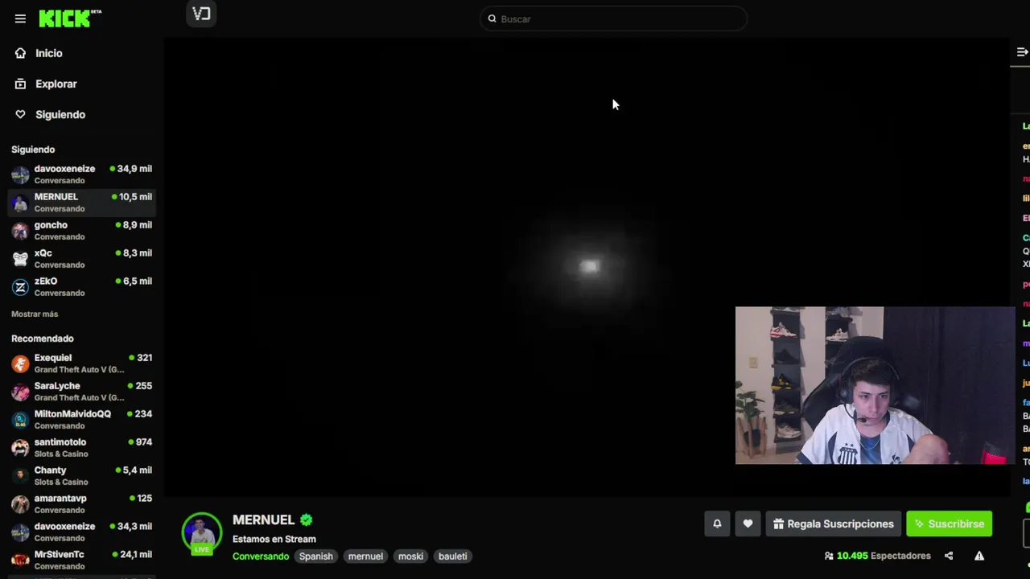Open Chanty's channel
This screenshot has height=579, width=1030.
[82, 476]
